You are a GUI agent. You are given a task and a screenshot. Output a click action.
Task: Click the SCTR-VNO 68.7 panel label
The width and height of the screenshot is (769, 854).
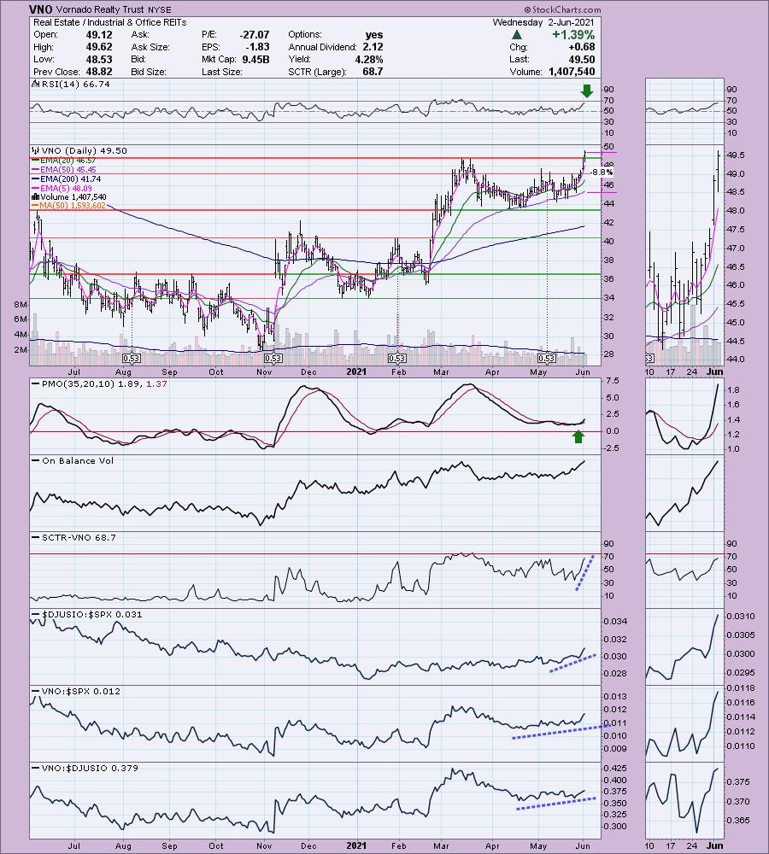[x=79, y=537]
